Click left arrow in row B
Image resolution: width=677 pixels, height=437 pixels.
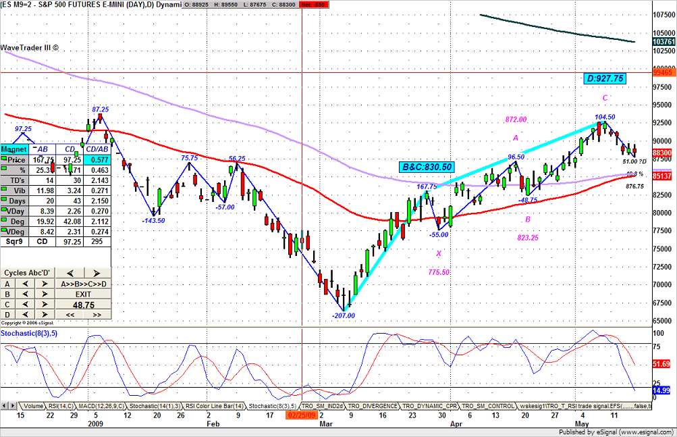coord(25,294)
